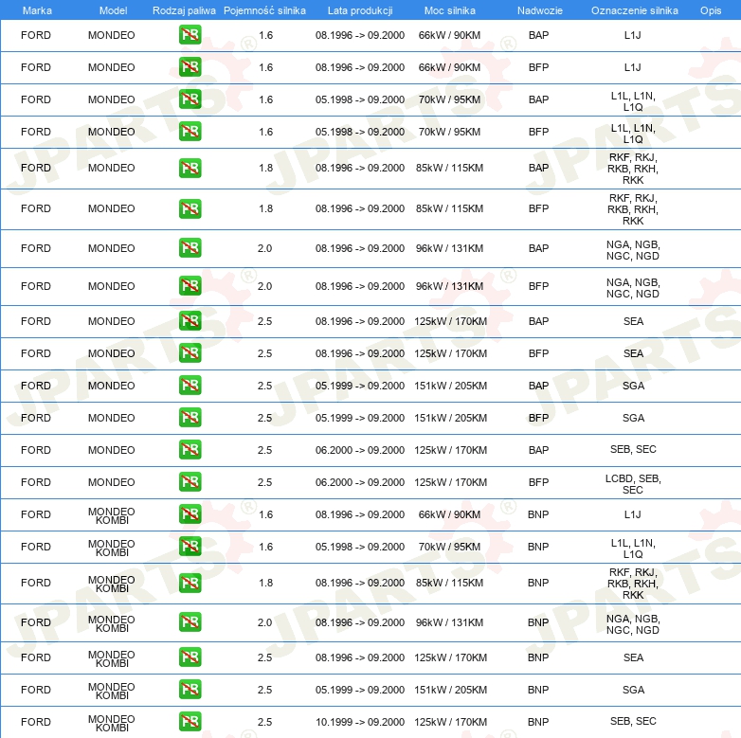Click 70kW / 95KM in BNP row
The width and height of the screenshot is (741, 738).
pyautogui.click(x=449, y=547)
